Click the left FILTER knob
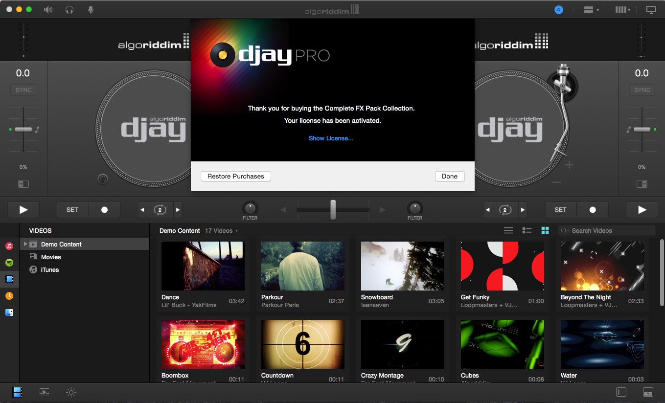Screen dimensions: 665x403 coord(250,207)
